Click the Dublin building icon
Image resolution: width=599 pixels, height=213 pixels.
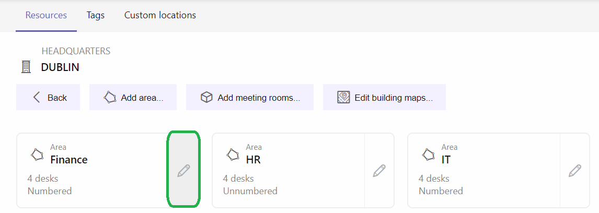pyautogui.click(x=26, y=67)
